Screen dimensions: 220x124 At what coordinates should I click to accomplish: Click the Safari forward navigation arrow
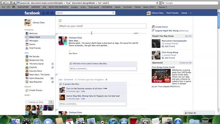coord(8,3)
